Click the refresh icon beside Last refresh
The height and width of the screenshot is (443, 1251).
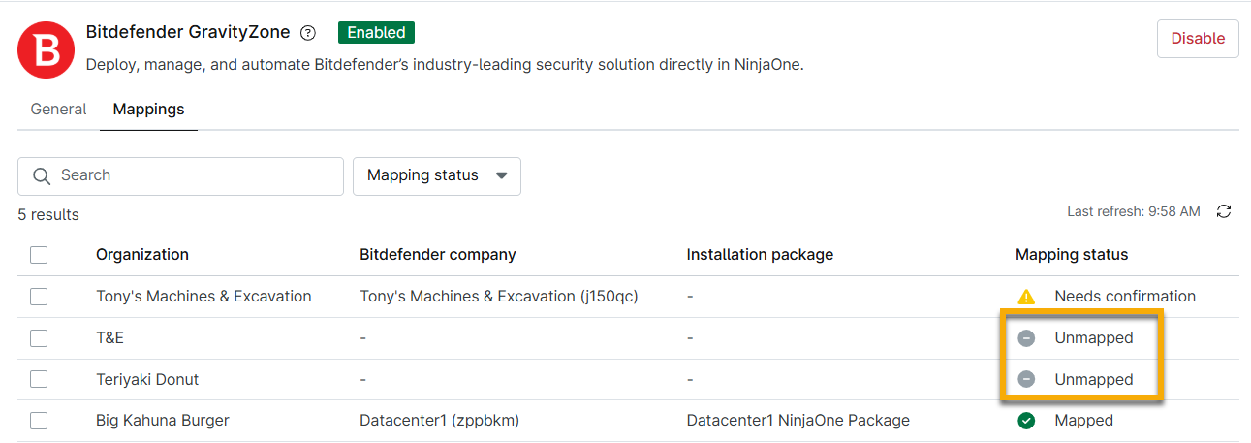(1224, 211)
